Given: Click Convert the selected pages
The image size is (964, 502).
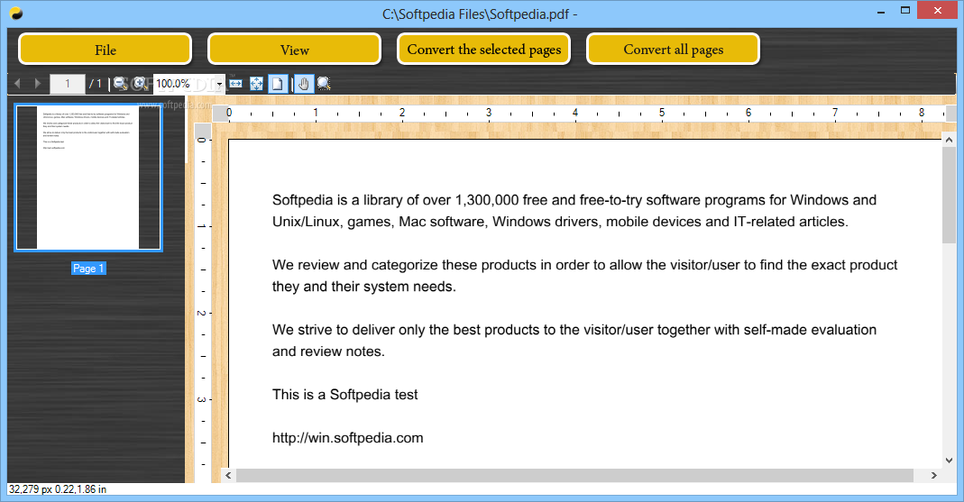Looking at the screenshot, I should pyautogui.click(x=484, y=50).
